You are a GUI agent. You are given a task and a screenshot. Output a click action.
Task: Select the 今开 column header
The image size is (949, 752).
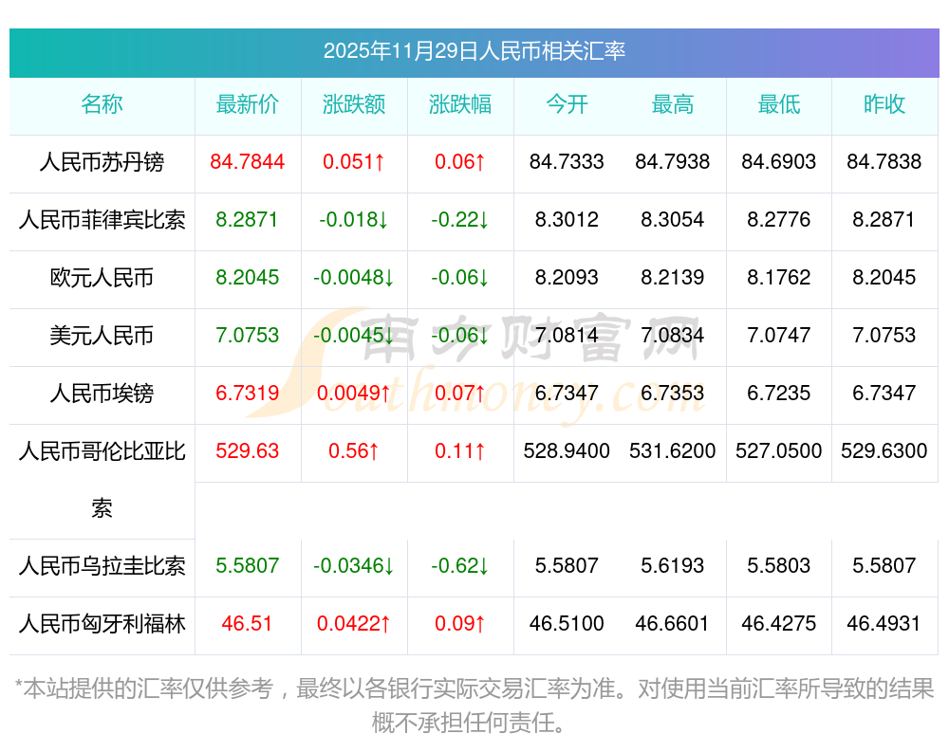coord(567,104)
